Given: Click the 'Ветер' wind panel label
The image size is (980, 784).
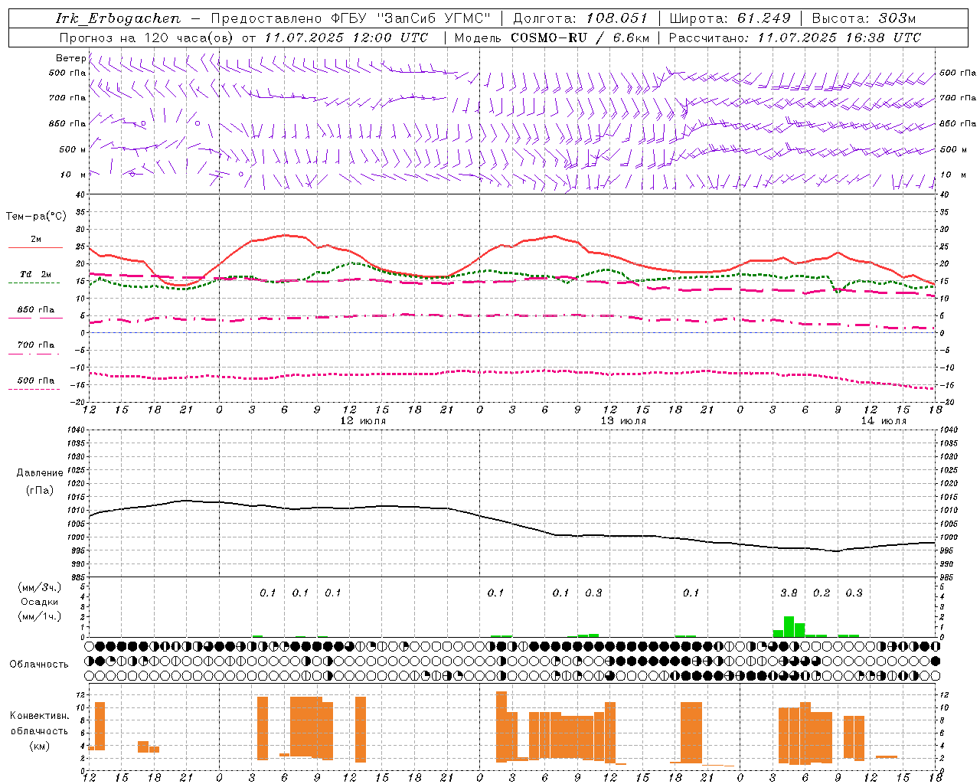Looking at the screenshot, I should [70, 58].
